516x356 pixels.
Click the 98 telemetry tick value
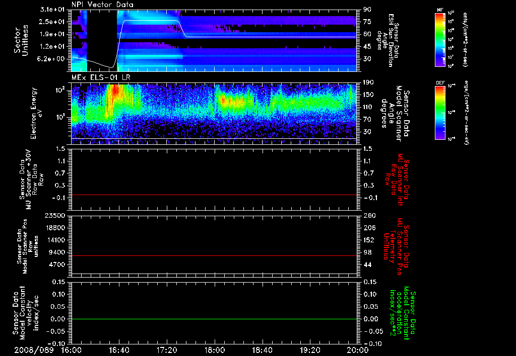click(x=367, y=252)
